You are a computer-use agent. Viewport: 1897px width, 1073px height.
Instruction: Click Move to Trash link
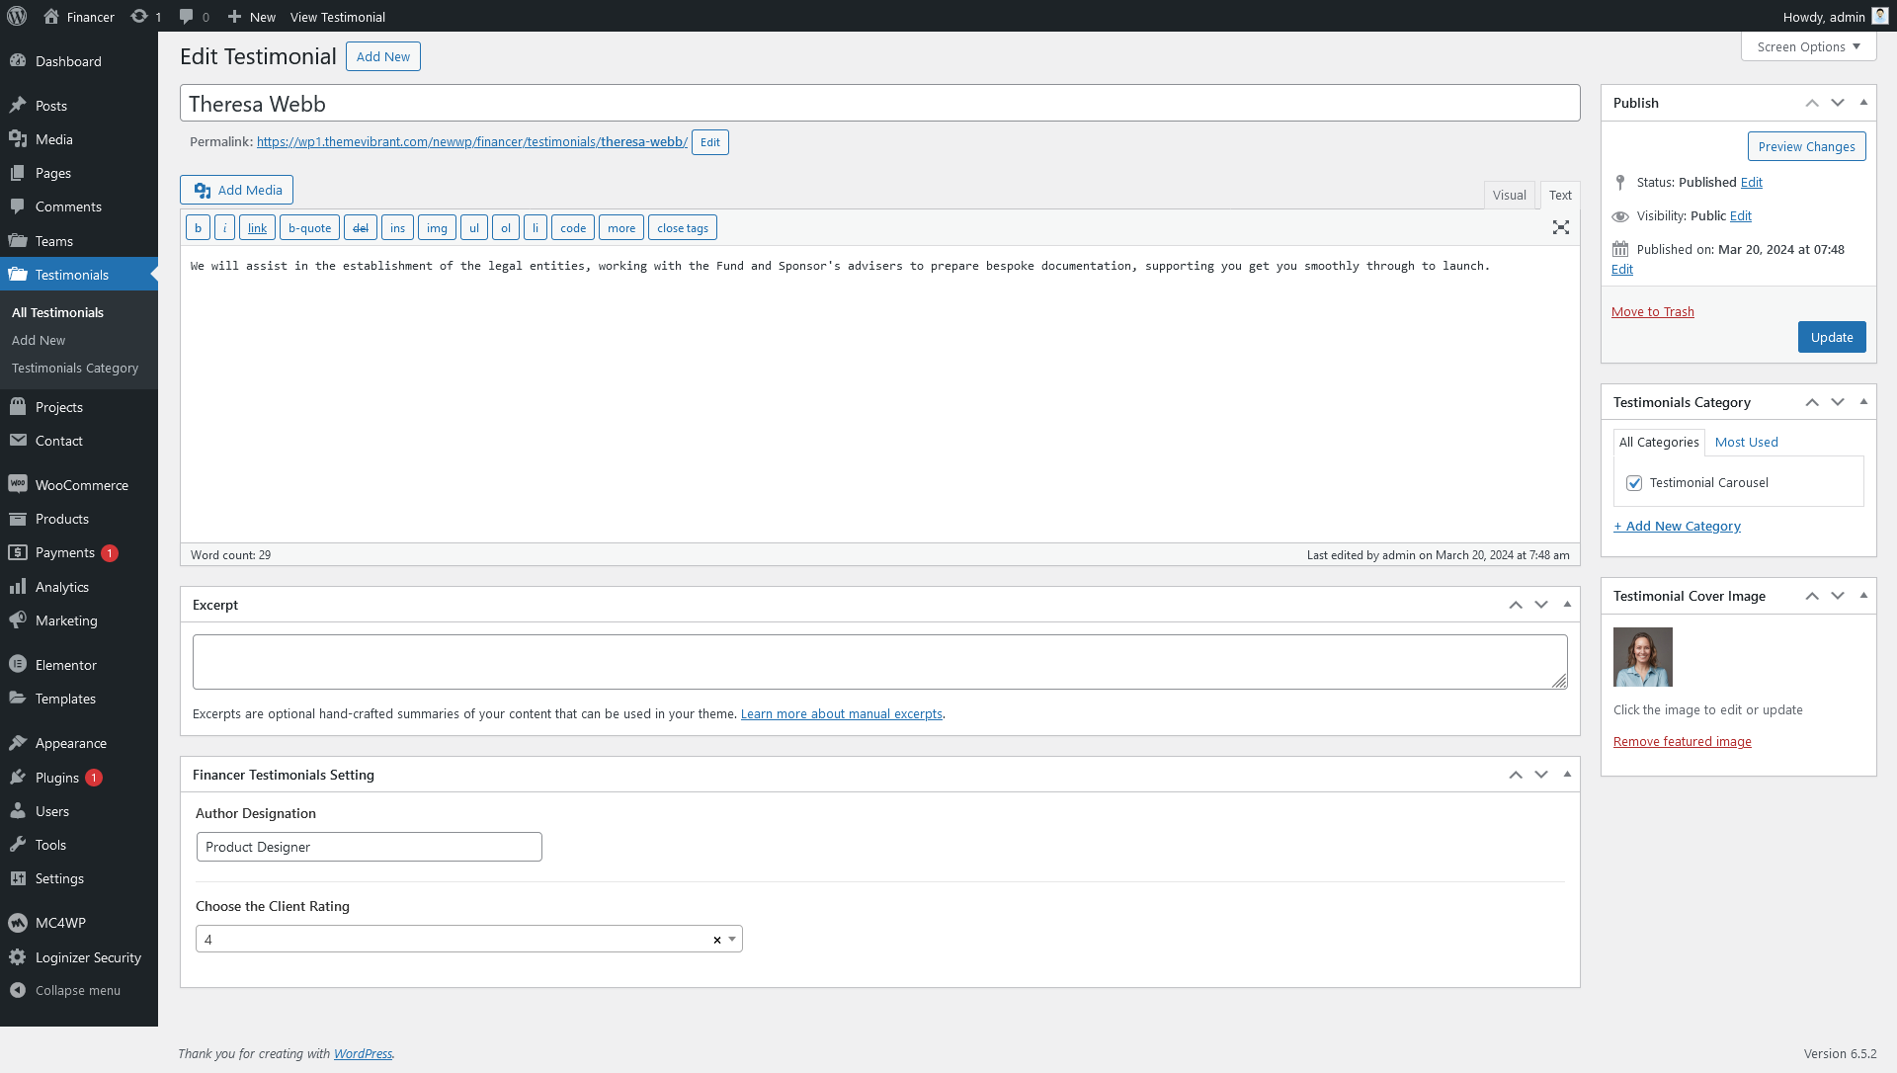[x=1652, y=311]
